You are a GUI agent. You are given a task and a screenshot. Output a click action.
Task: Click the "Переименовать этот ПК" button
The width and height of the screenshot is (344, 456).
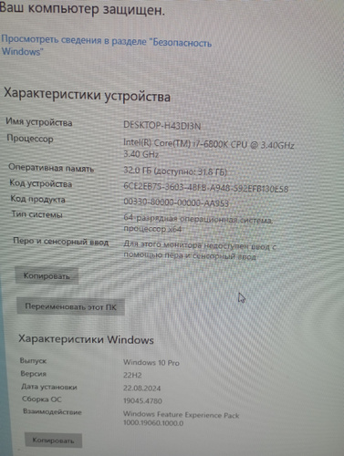(70, 306)
